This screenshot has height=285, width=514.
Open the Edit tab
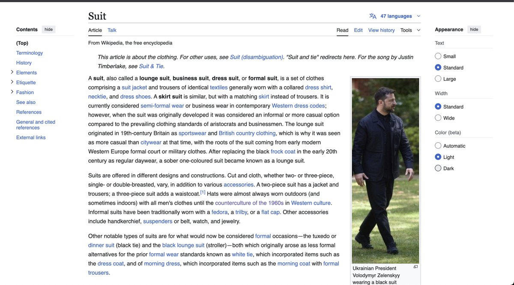coord(358,30)
